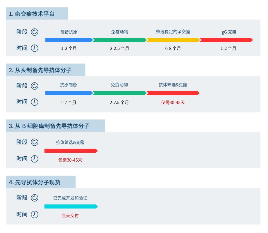Toggle the green 免疫动物 arrow in section 1
268x233 pixels.
[121, 40]
